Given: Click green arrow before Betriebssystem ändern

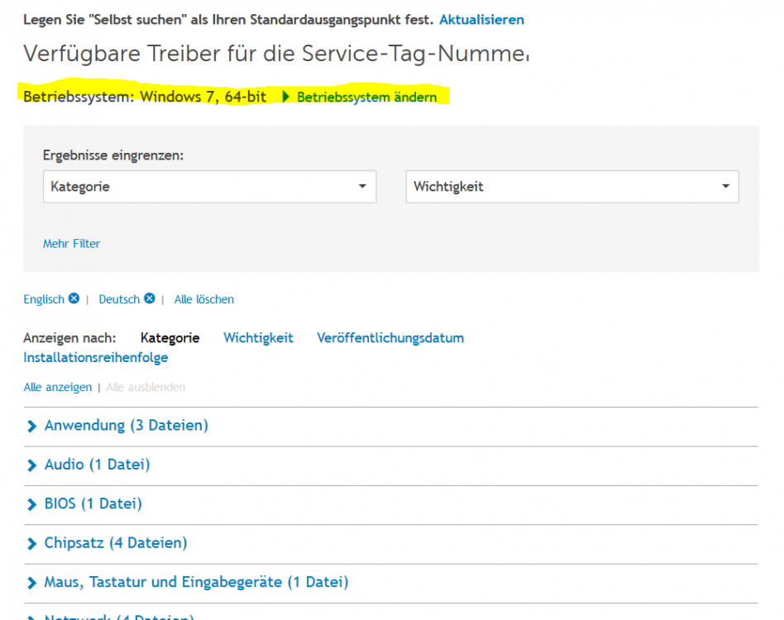Looking at the screenshot, I should click(286, 97).
